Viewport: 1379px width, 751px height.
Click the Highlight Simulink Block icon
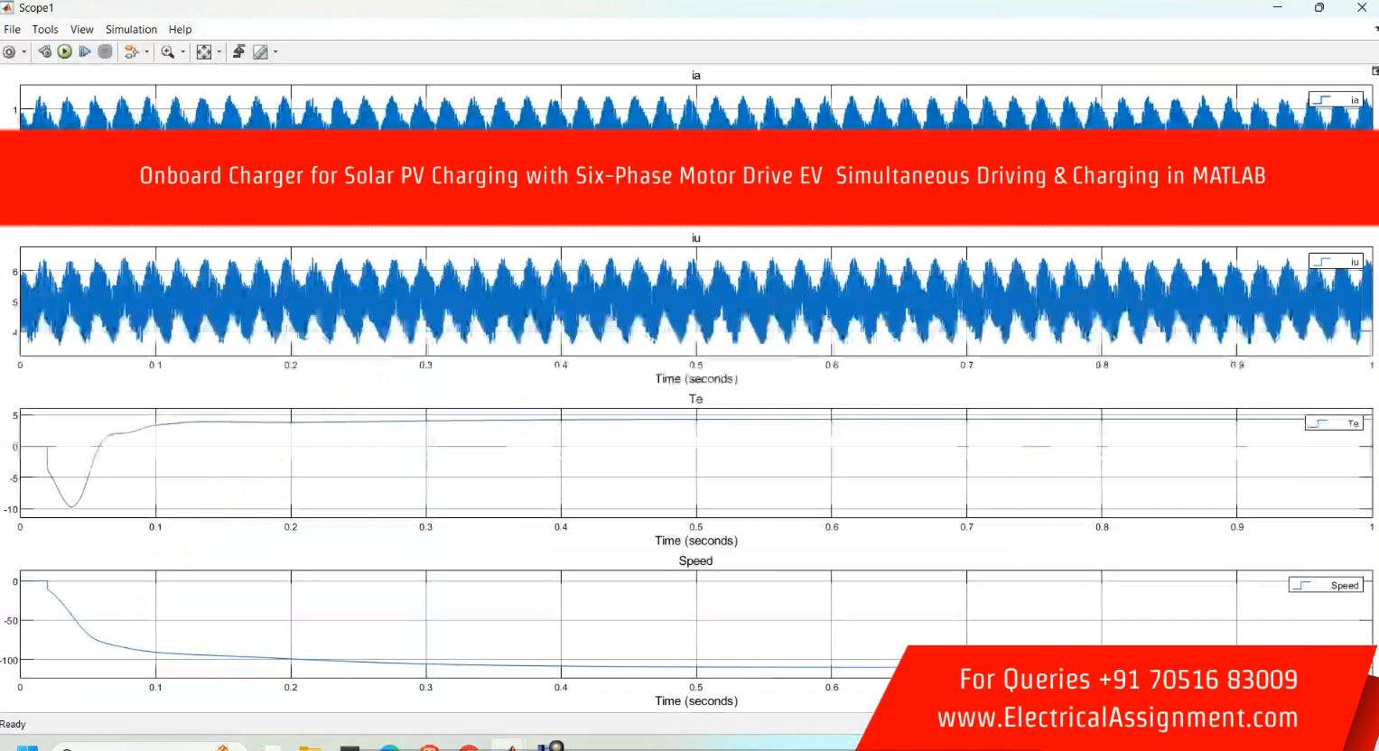click(x=131, y=52)
